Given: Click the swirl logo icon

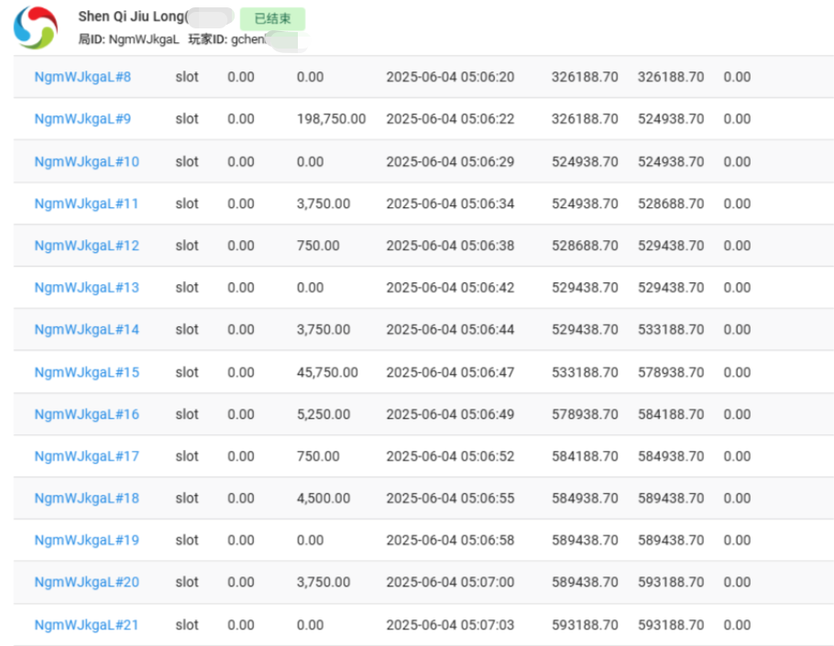Looking at the screenshot, I should pos(36,27).
